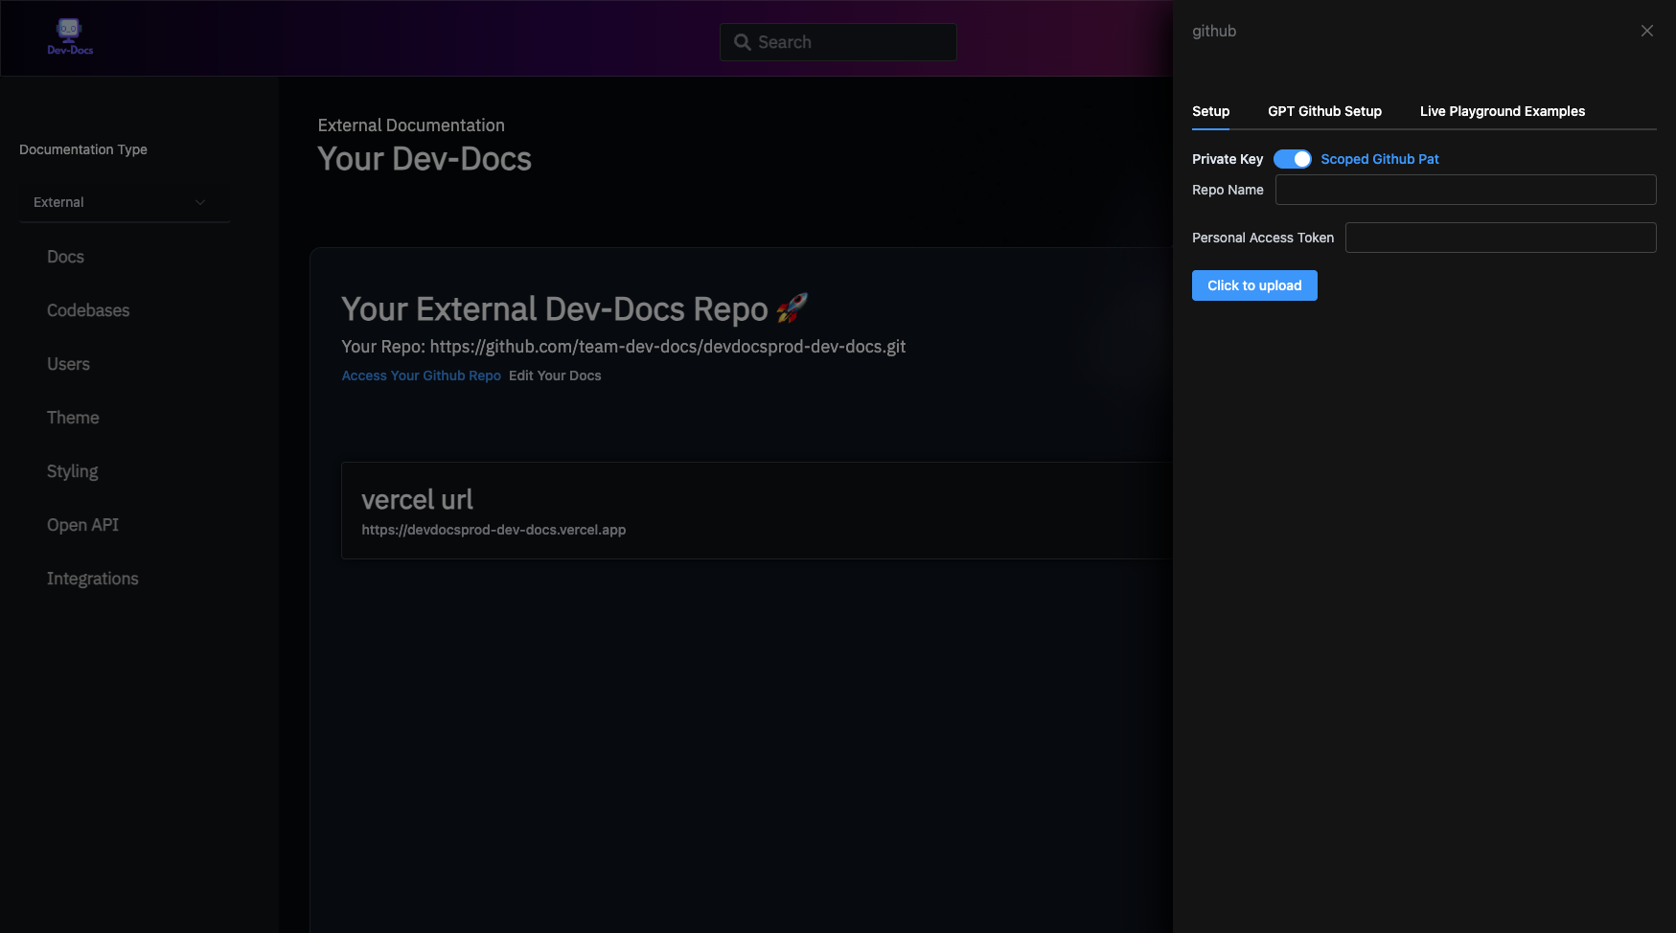The height and width of the screenshot is (933, 1676).
Task: Open Docs in the sidebar
Action: click(65, 257)
